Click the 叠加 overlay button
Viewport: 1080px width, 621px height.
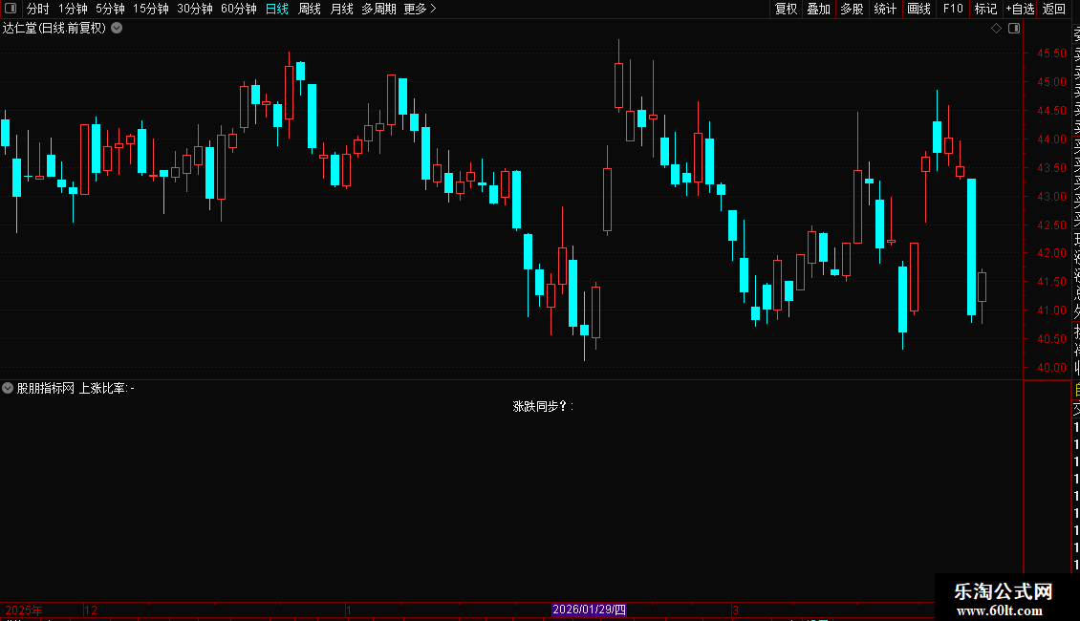(819, 9)
